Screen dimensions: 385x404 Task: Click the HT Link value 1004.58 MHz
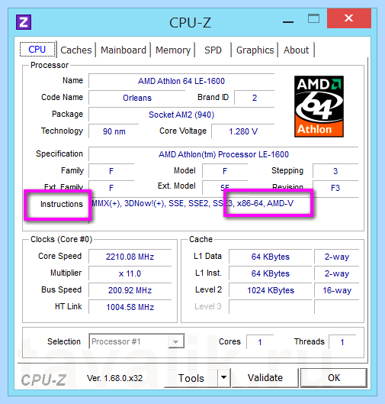tap(130, 307)
